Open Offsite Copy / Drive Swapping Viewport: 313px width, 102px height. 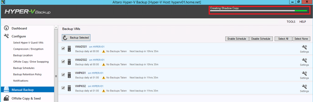(31, 62)
